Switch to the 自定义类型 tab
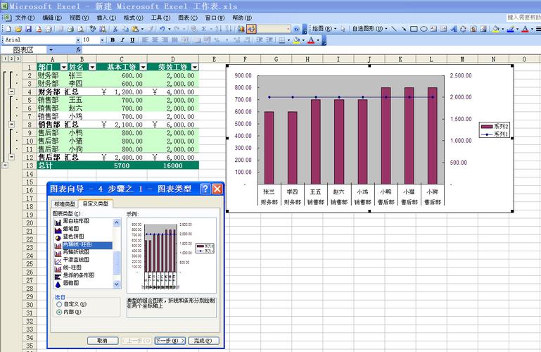Viewport: 541px width, 352px height. (x=96, y=203)
